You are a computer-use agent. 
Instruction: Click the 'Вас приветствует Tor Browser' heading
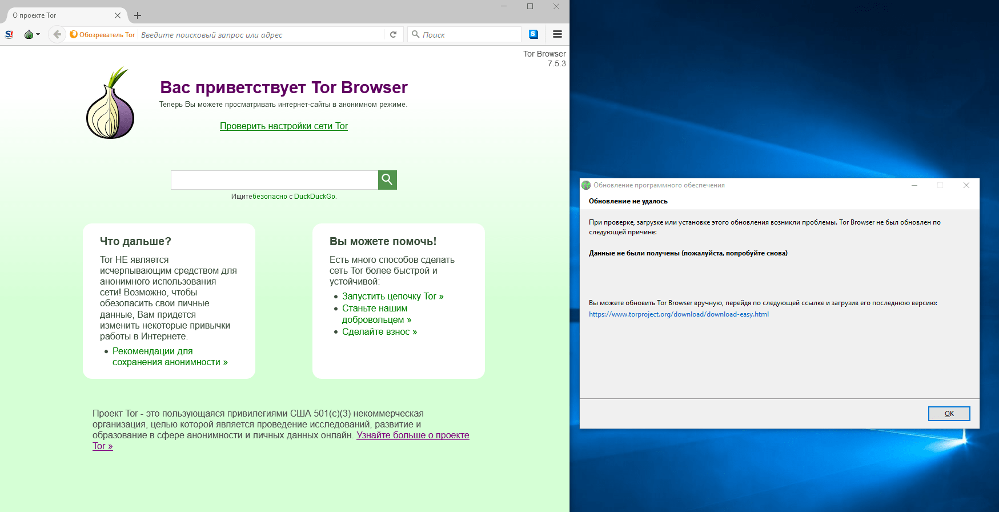[284, 87]
